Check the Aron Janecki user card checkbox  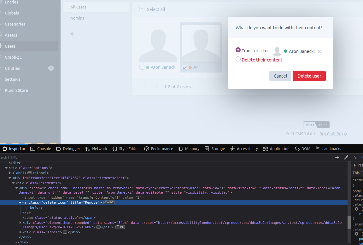tap(142, 67)
